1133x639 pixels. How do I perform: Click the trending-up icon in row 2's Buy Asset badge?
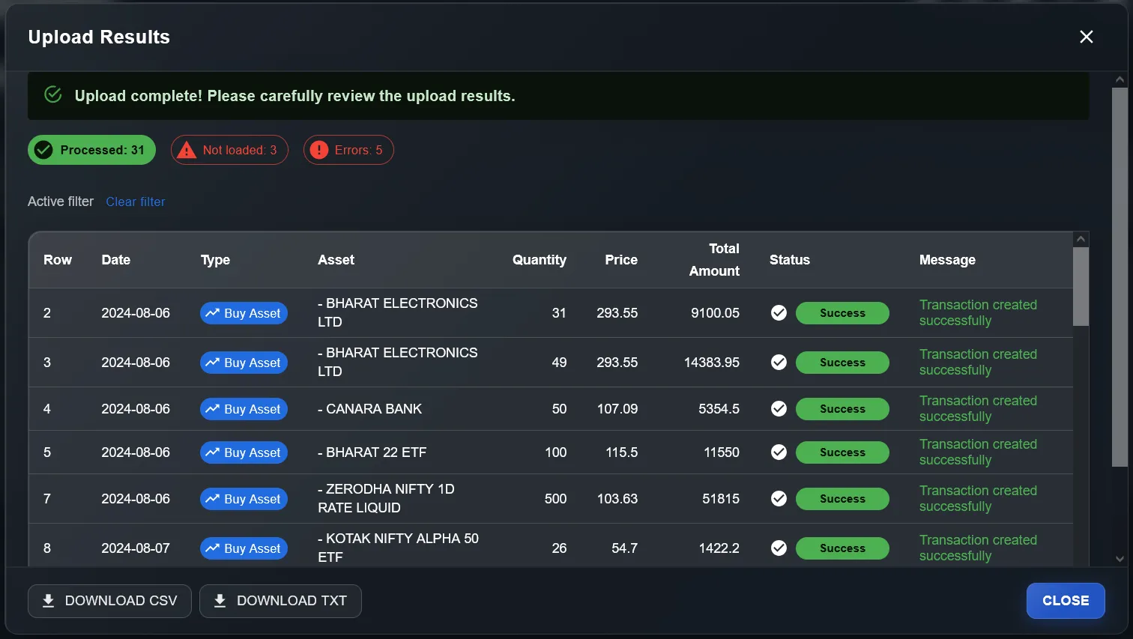coord(213,312)
